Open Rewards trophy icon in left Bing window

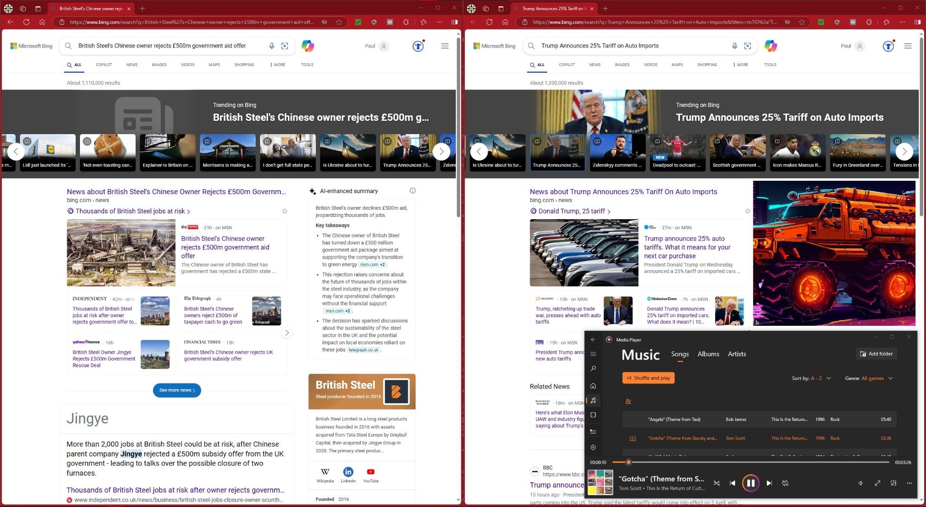pyautogui.click(x=418, y=46)
